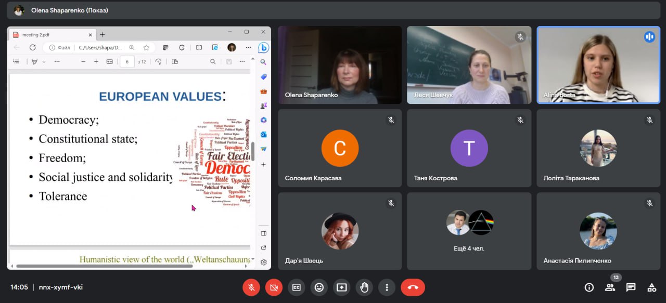Image resolution: width=666 pixels, height=303 pixels.
Task: Close the meeting 2.pdf tab
Action: click(90, 35)
